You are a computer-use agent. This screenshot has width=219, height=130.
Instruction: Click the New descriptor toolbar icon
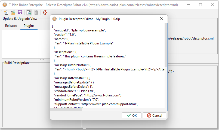(6, 12)
